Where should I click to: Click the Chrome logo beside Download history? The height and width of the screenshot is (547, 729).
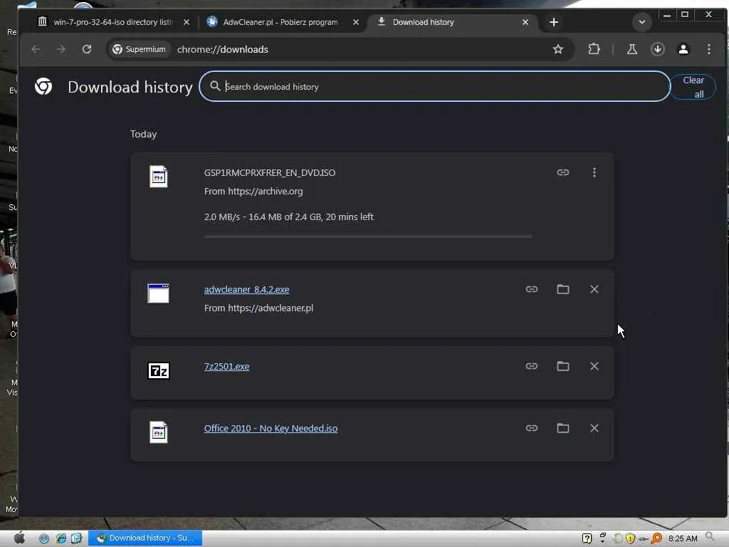(x=43, y=86)
